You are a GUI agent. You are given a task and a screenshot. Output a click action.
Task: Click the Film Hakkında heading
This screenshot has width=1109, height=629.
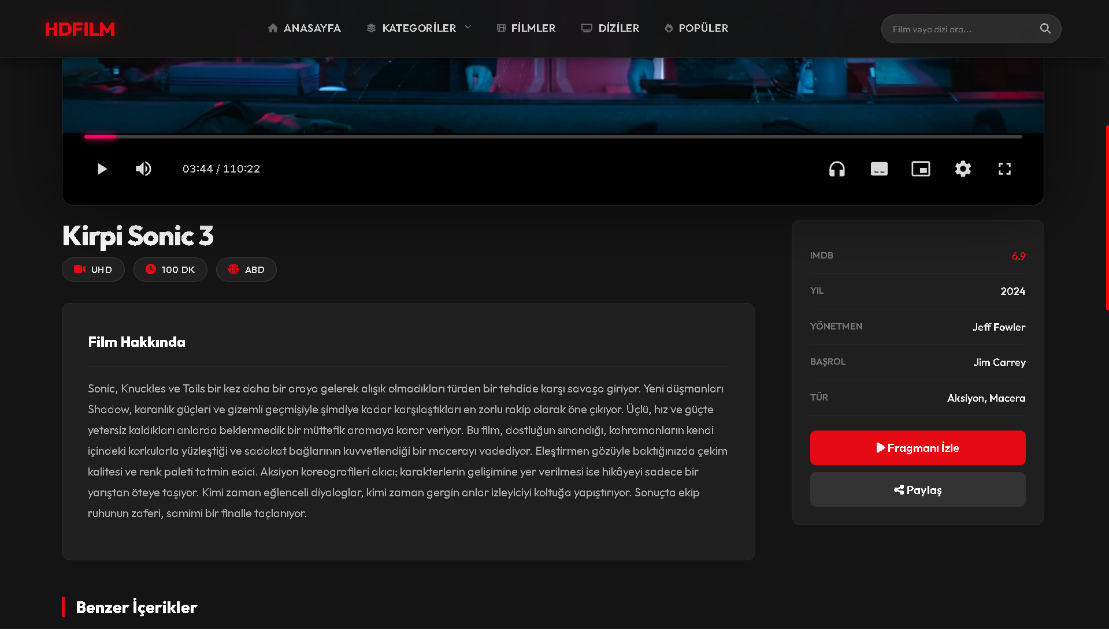click(x=136, y=342)
